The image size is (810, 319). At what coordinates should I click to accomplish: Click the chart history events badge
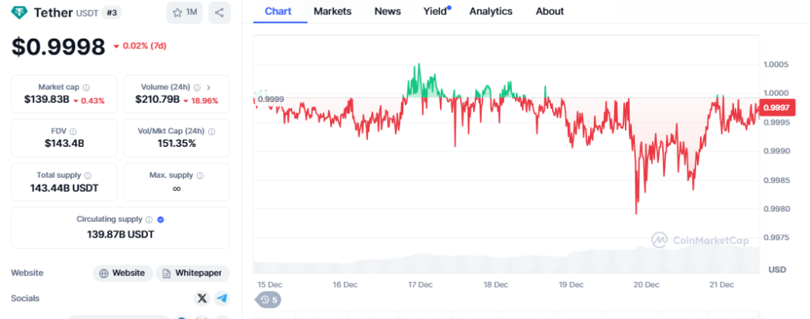(268, 299)
